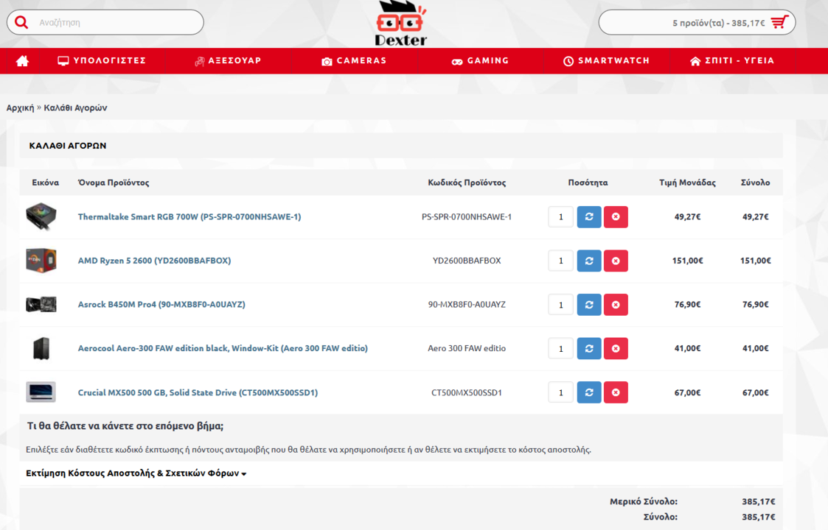Open AMD Ryzen 5 2600 product link

coord(154,261)
